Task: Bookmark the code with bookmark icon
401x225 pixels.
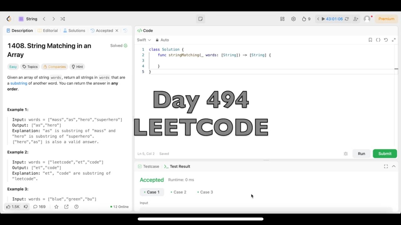Action: click(370, 40)
